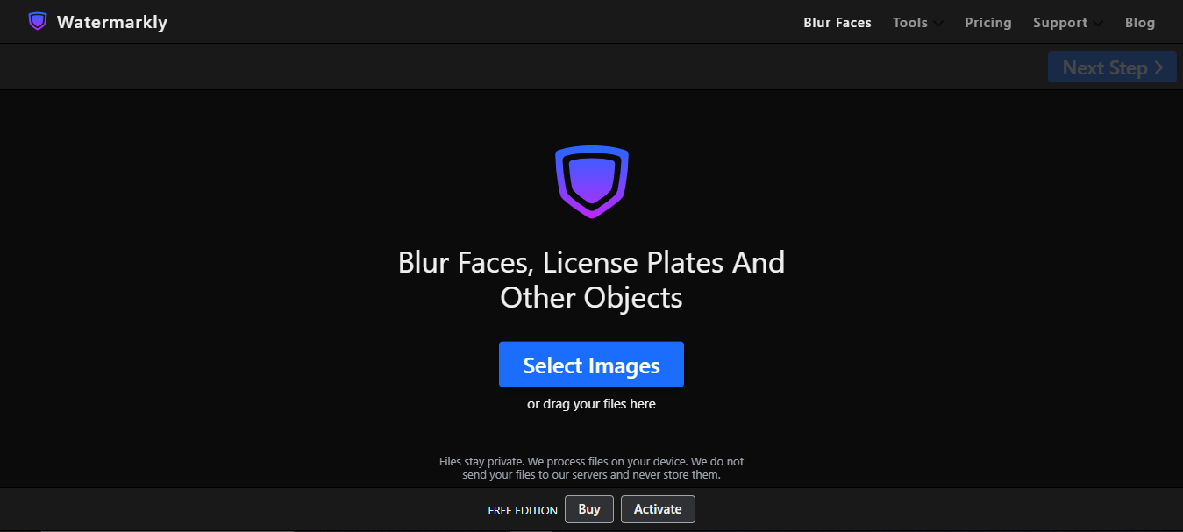
Task: Click the drag your files here area
Action: [591, 404]
